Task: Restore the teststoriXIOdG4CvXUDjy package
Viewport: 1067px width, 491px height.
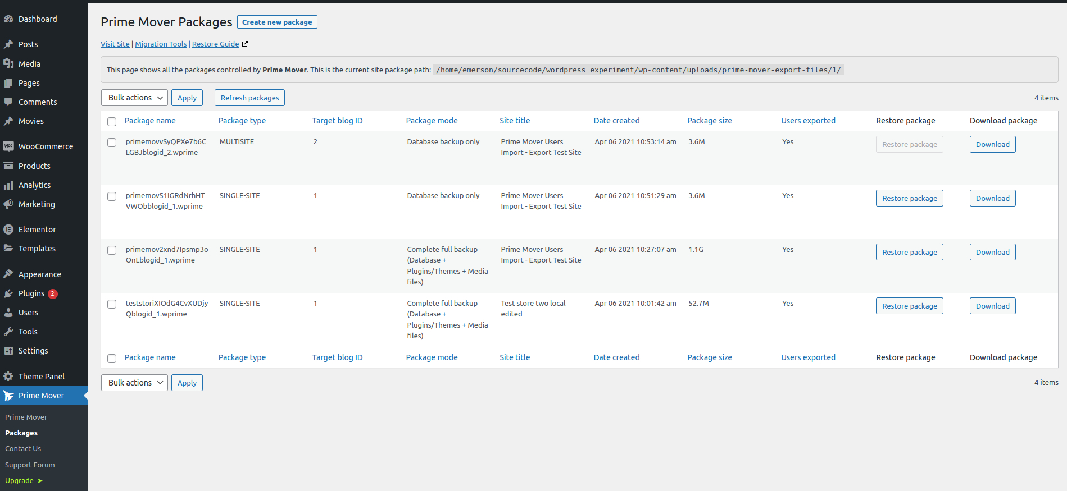Action: pyautogui.click(x=910, y=306)
